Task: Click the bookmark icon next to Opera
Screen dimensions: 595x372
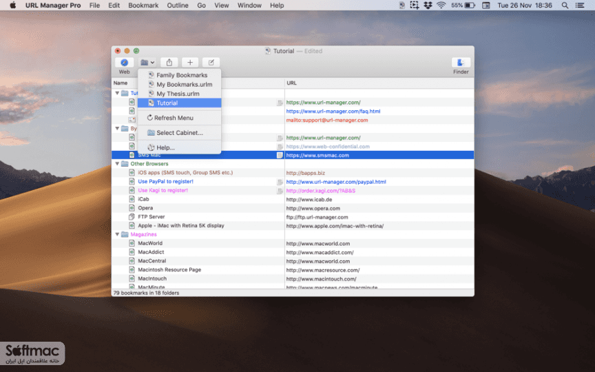Action: click(132, 208)
